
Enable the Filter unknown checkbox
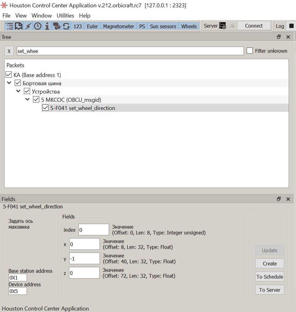(250, 51)
